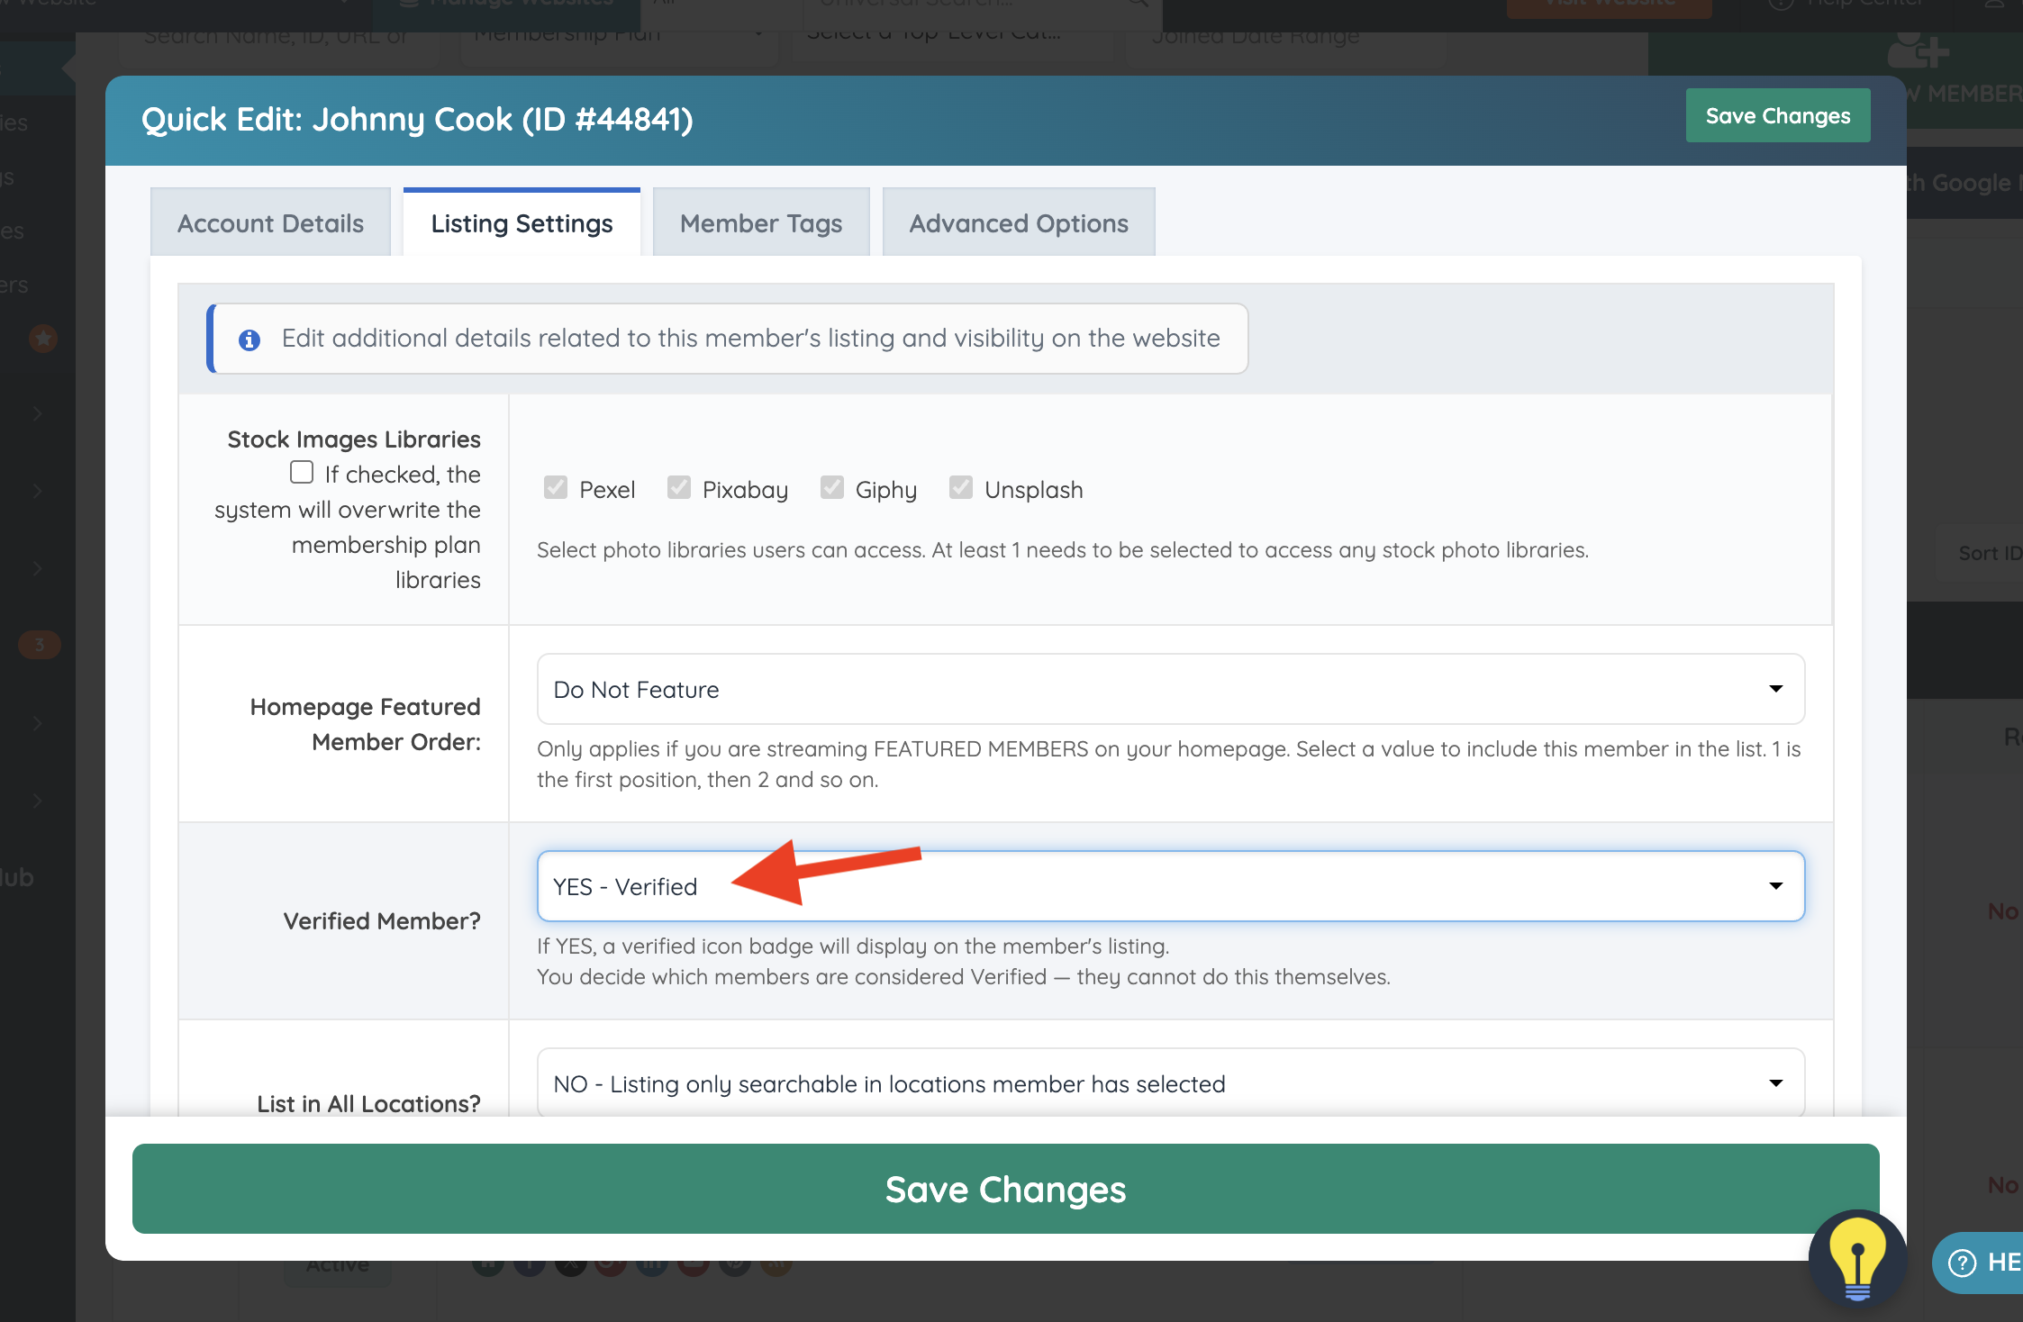2023x1322 pixels.
Task: Click the yellow lightbulb tips icon
Action: tap(1856, 1260)
